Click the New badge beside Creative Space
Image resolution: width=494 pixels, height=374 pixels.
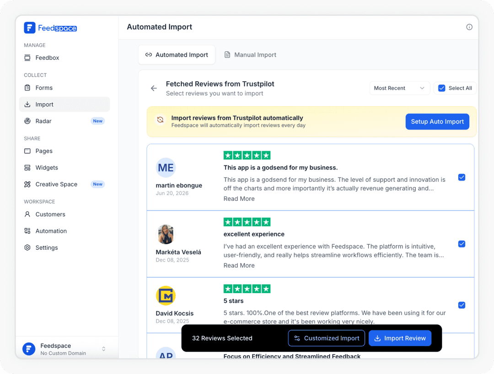98,184
